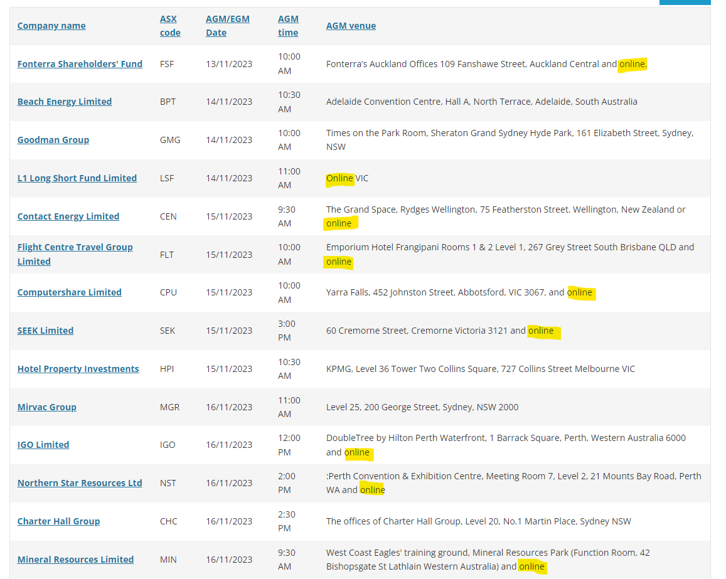Select the 12:00 PM time for IGO
Viewport: 726px width, 579px height.
click(289, 445)
